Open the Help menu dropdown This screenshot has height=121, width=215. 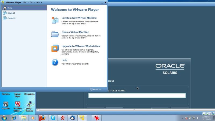[39, 2]
